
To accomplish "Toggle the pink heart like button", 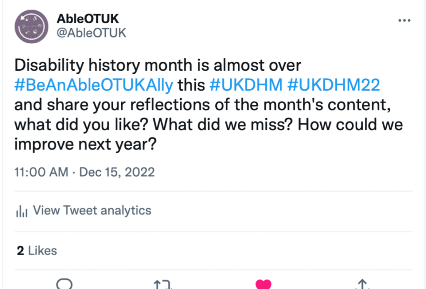I will click(263, 284).
